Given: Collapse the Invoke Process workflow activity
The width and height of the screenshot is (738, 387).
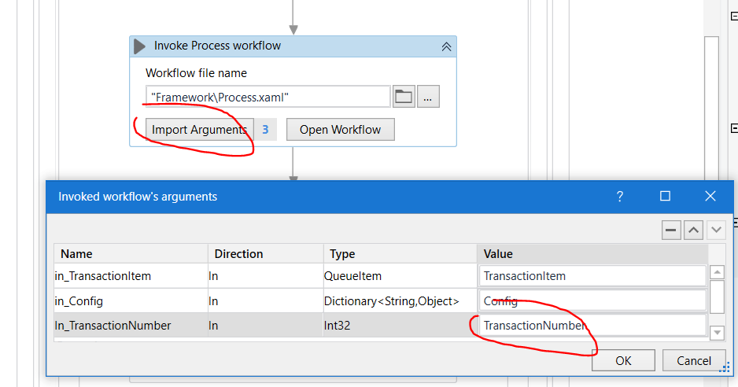Looking at the screenshot, I should (446, 46).
